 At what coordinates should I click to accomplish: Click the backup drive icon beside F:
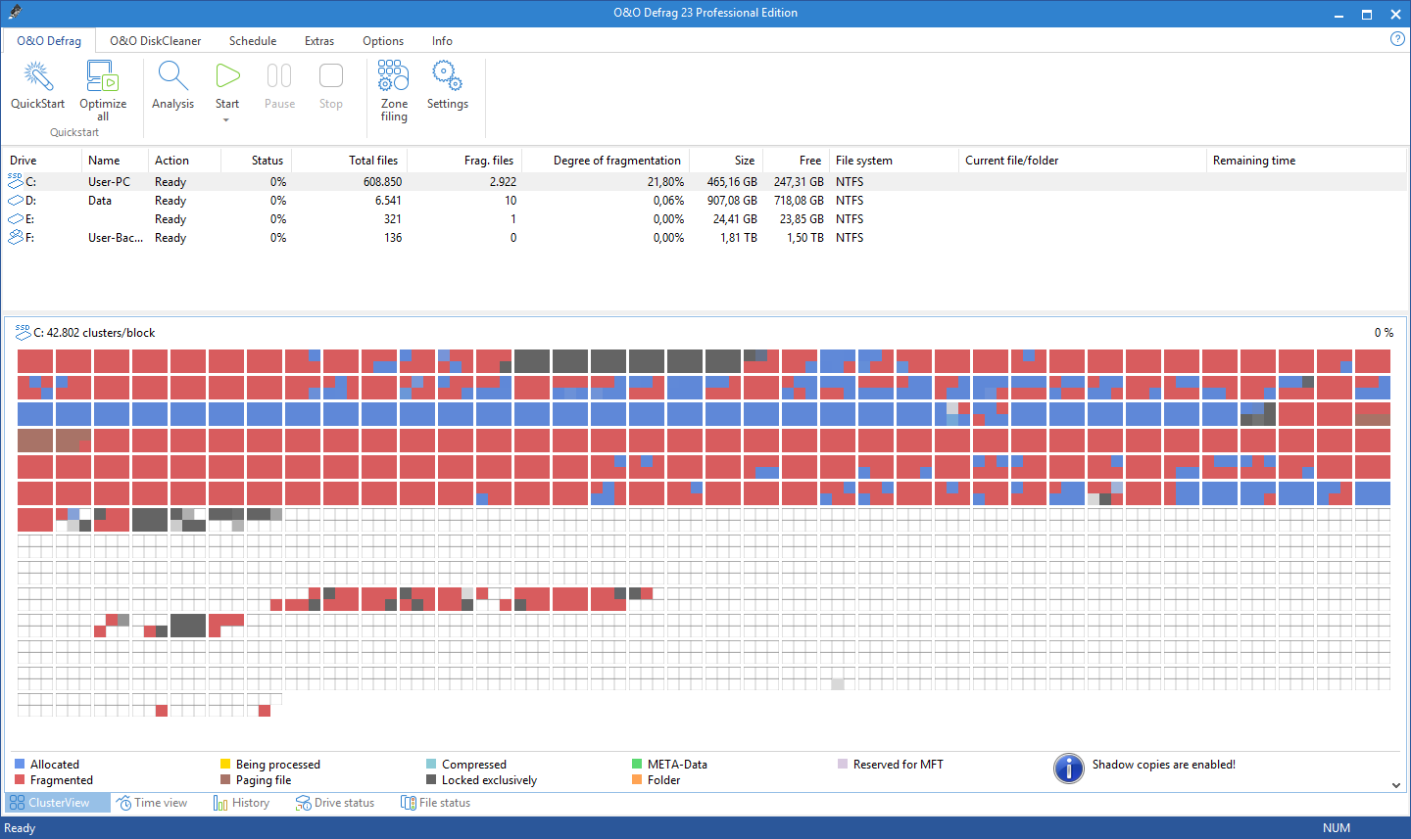coord(14,237)
